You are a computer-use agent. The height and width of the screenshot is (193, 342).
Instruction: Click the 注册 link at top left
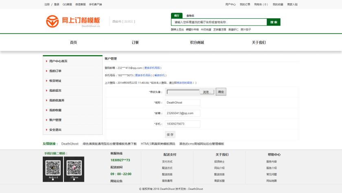[47, 4]
